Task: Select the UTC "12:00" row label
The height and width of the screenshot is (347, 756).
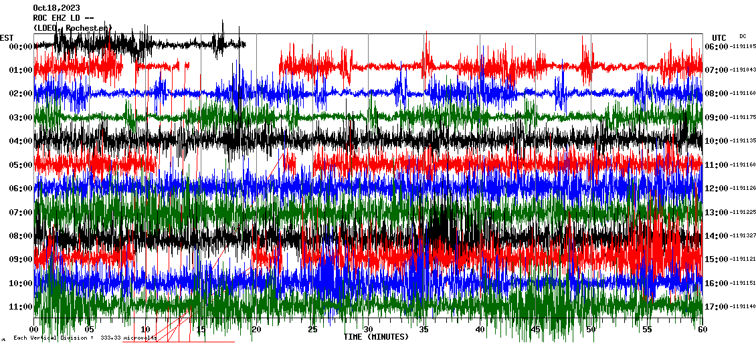Action: (717, 189)
